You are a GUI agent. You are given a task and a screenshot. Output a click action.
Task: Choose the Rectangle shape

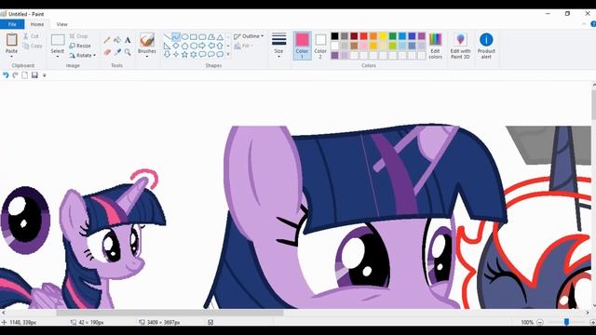194,37
